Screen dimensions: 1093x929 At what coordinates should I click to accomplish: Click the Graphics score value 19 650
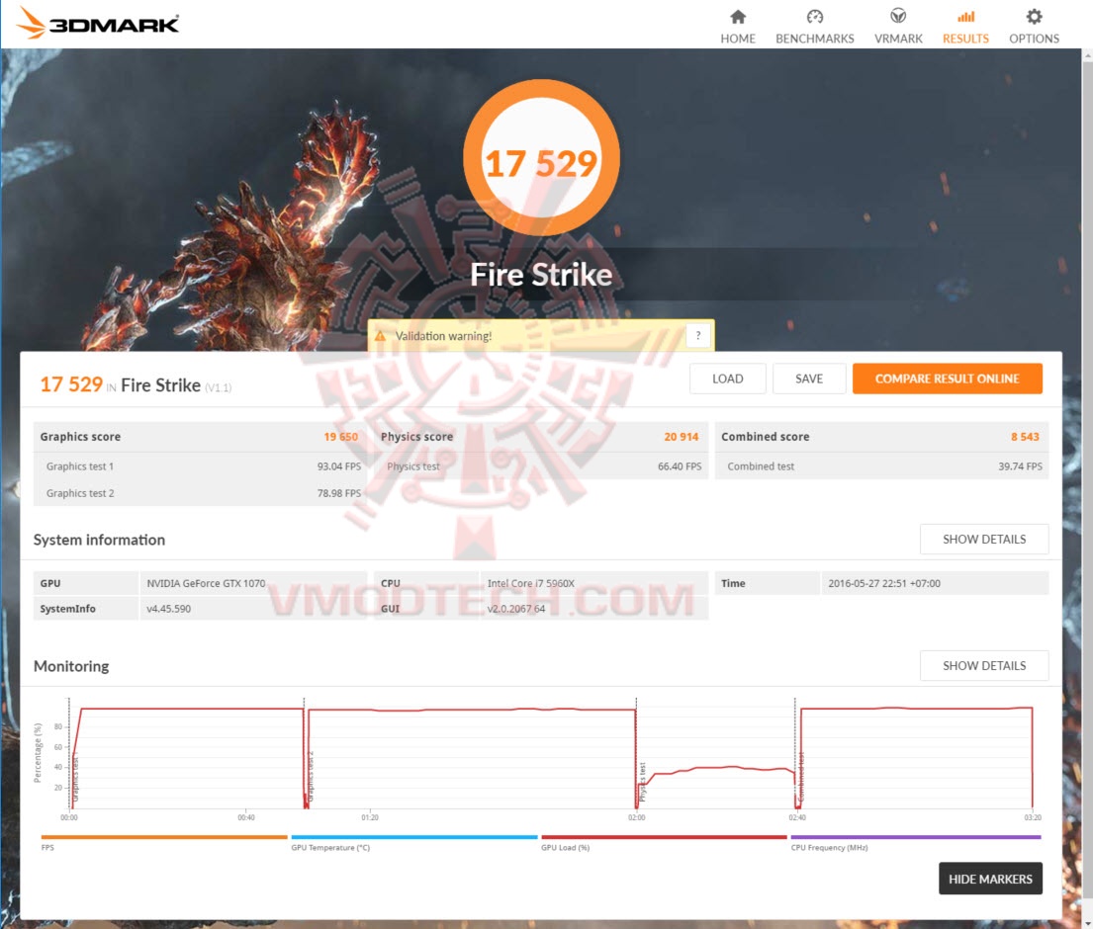[340, 437]
